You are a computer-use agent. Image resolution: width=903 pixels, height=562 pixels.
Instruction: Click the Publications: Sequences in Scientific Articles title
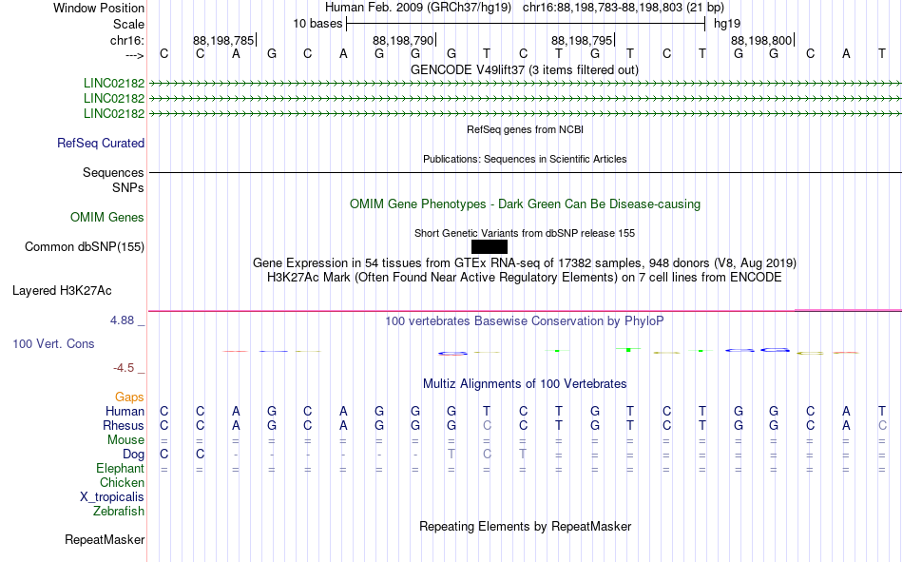pos(525,159)
